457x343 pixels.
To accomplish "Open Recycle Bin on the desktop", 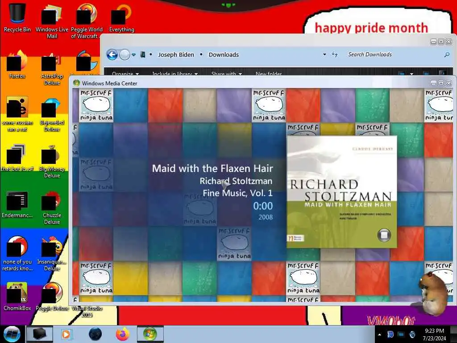I will pyautogui.click(x=17, y=17).
